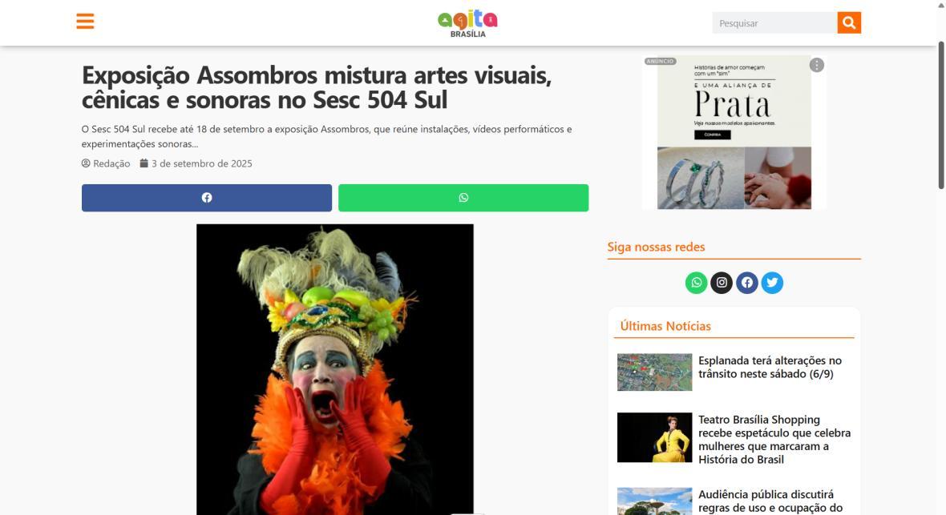The width and height of the screenshot is (946, 515).
Task: Click the orange search magnifier button
Action: tap(849, 23)
